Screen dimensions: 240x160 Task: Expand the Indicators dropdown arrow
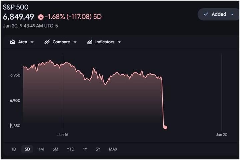pyautogui.click(x=119, y=42)
